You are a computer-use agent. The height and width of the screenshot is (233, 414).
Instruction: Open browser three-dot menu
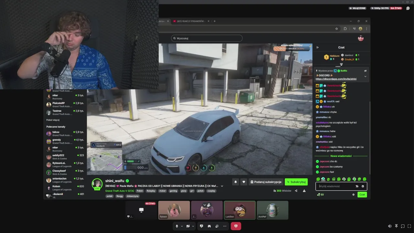366,28
